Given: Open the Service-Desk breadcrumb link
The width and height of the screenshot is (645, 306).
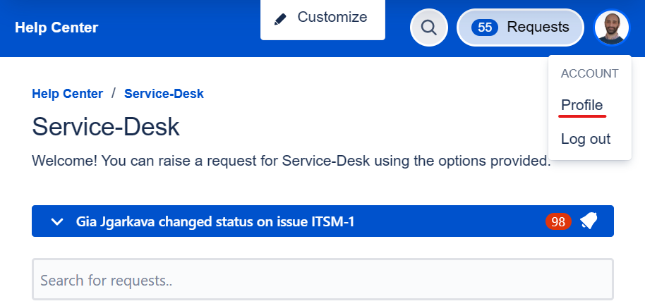Looking at the screenshot, I should 164,94.
